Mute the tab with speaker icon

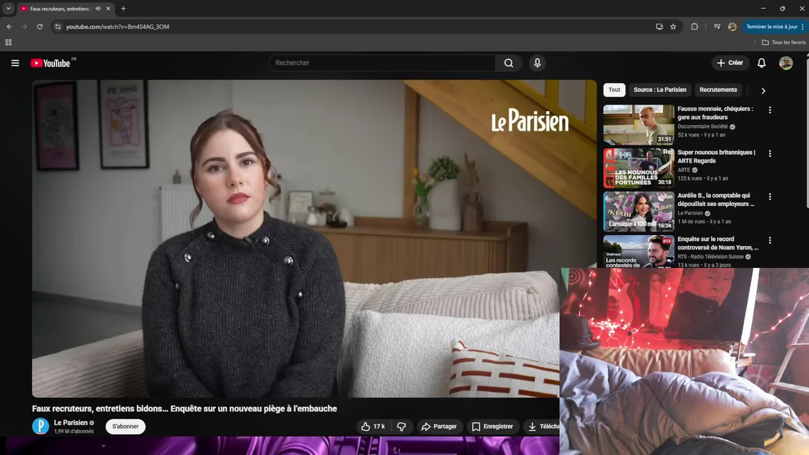click(98, 9)
